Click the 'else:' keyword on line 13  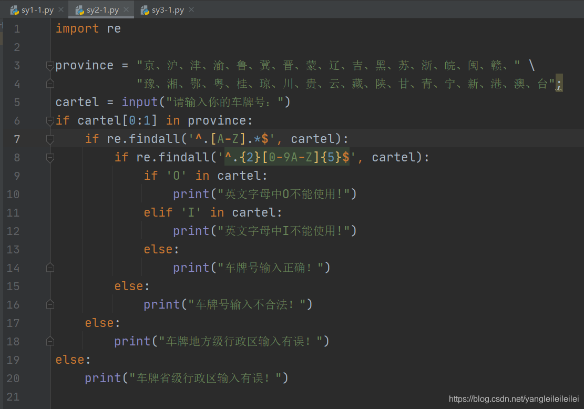[x=161, y=249]
